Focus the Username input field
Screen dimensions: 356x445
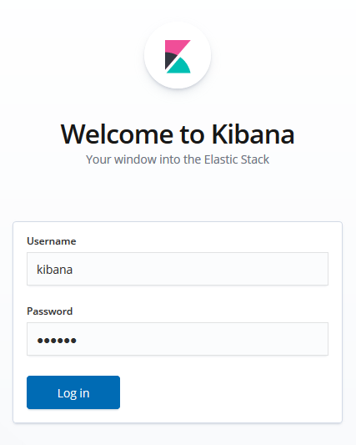pos(178,269)
